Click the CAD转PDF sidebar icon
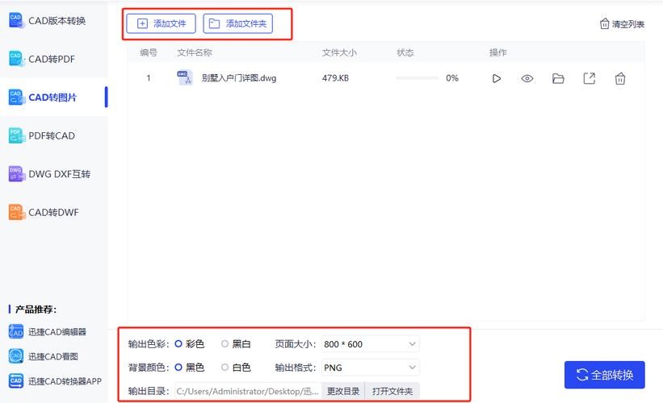The width and height of the screenshot is (663, 403). [16, 59]
